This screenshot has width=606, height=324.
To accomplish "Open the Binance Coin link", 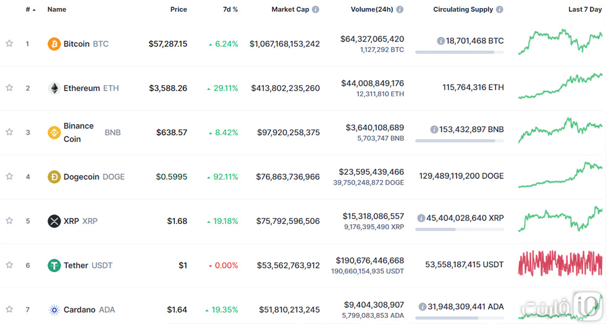I will [x=78, y=133].
